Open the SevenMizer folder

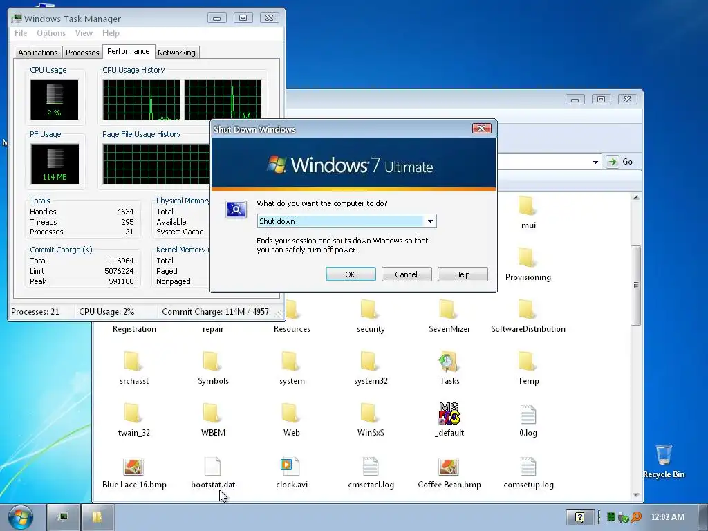449,318
